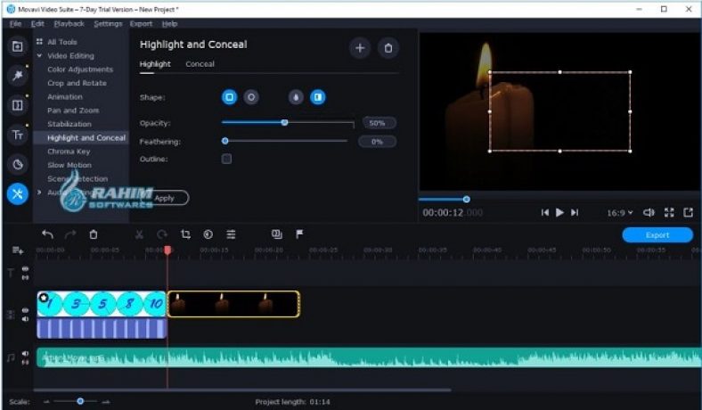Image resolution: width=702 pixels, height=410 pixels.
Task: Zoom in the timeline scale
Action: tap(106, 402)
